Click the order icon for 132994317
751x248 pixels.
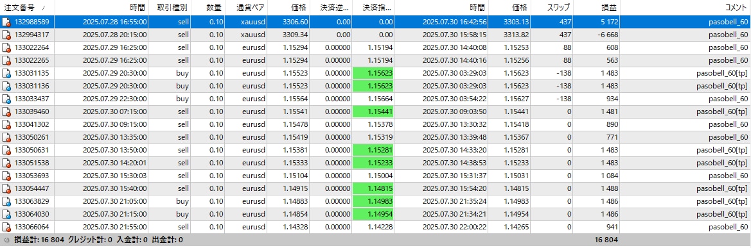[6, 35]
